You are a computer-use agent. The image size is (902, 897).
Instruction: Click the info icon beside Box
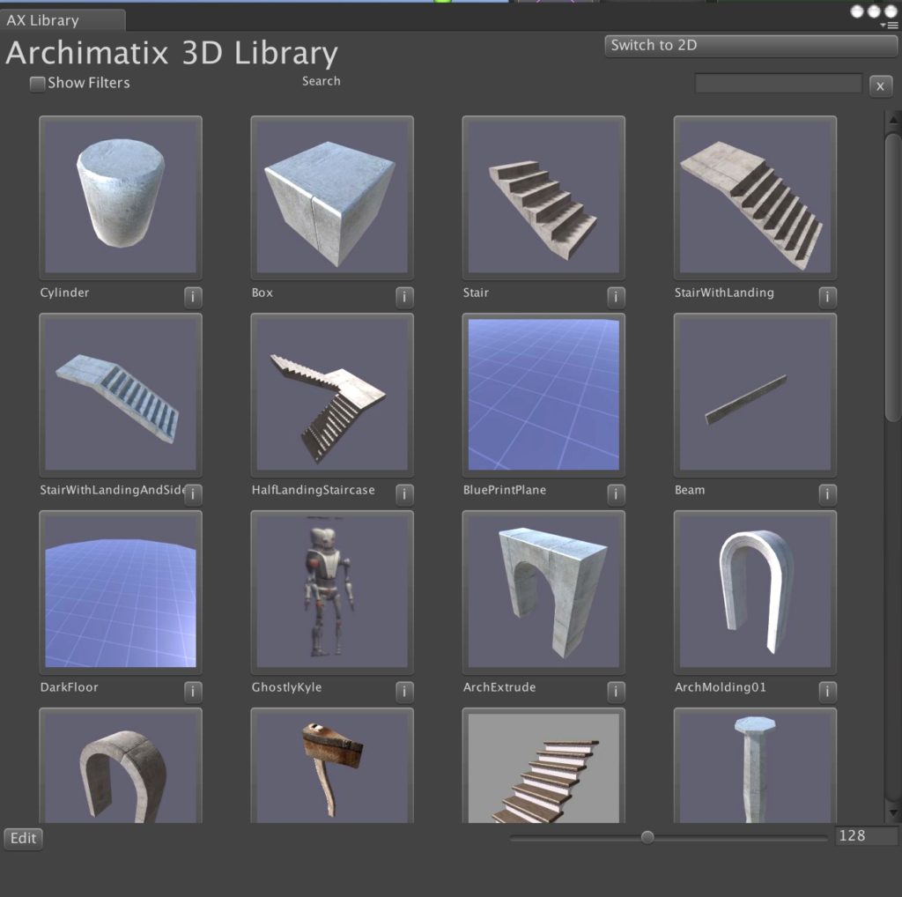(404, 297)
